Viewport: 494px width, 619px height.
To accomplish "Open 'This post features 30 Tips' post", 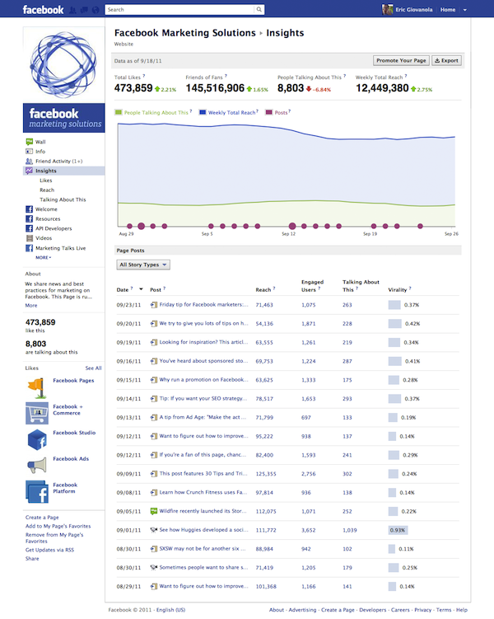I will pos(203,474).
